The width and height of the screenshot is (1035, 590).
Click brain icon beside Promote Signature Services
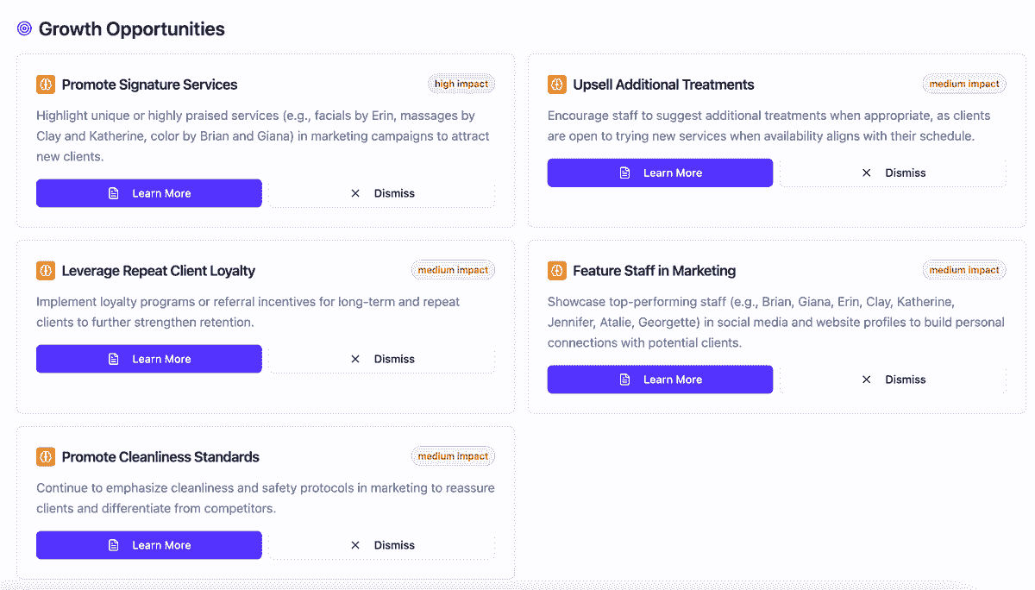tap(46, 85)
